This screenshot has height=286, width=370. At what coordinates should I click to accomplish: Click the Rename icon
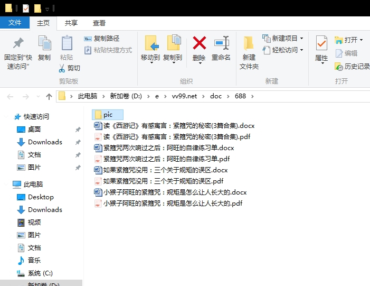point(221,43)
